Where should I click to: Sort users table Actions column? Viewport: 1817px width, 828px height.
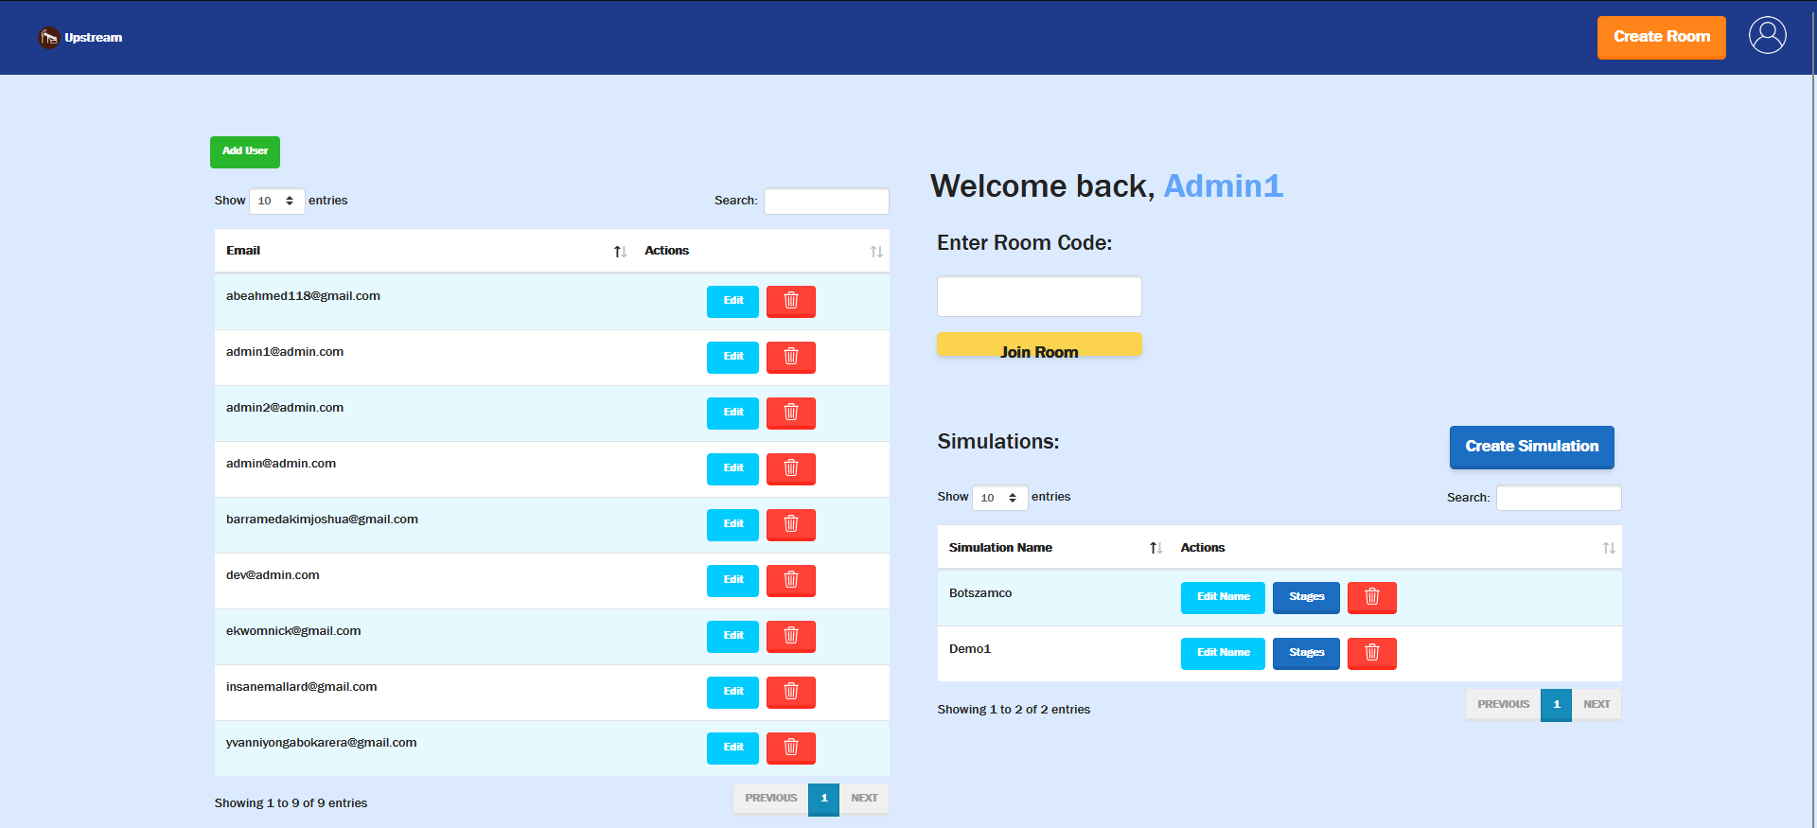[x=761, y=251]
